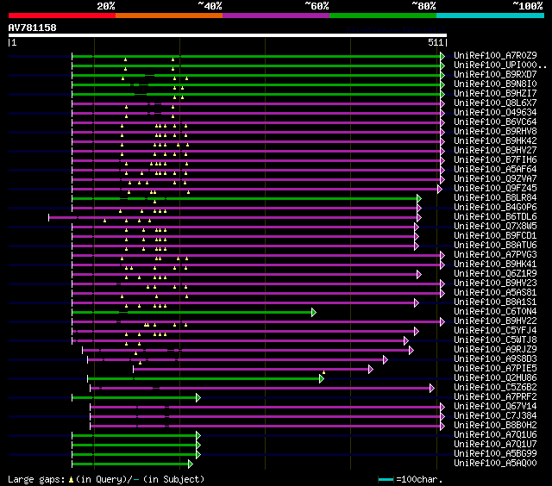Viewport: 552px width, 486px height.
Task: Select label UniRef100_B9HV22
Action: [x=495, y=321]
